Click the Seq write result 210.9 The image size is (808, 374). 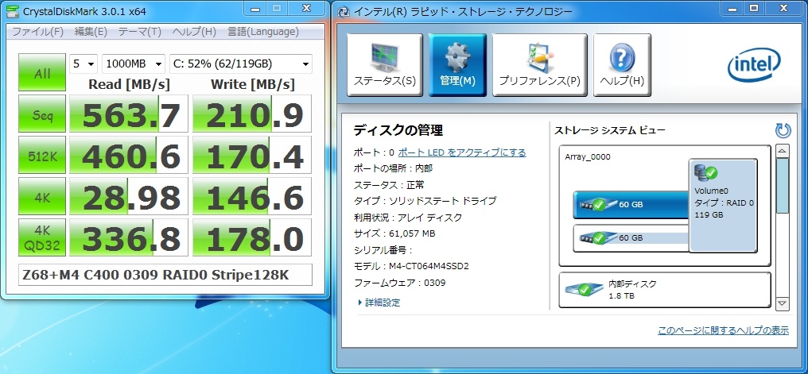[x=252, y=114]
